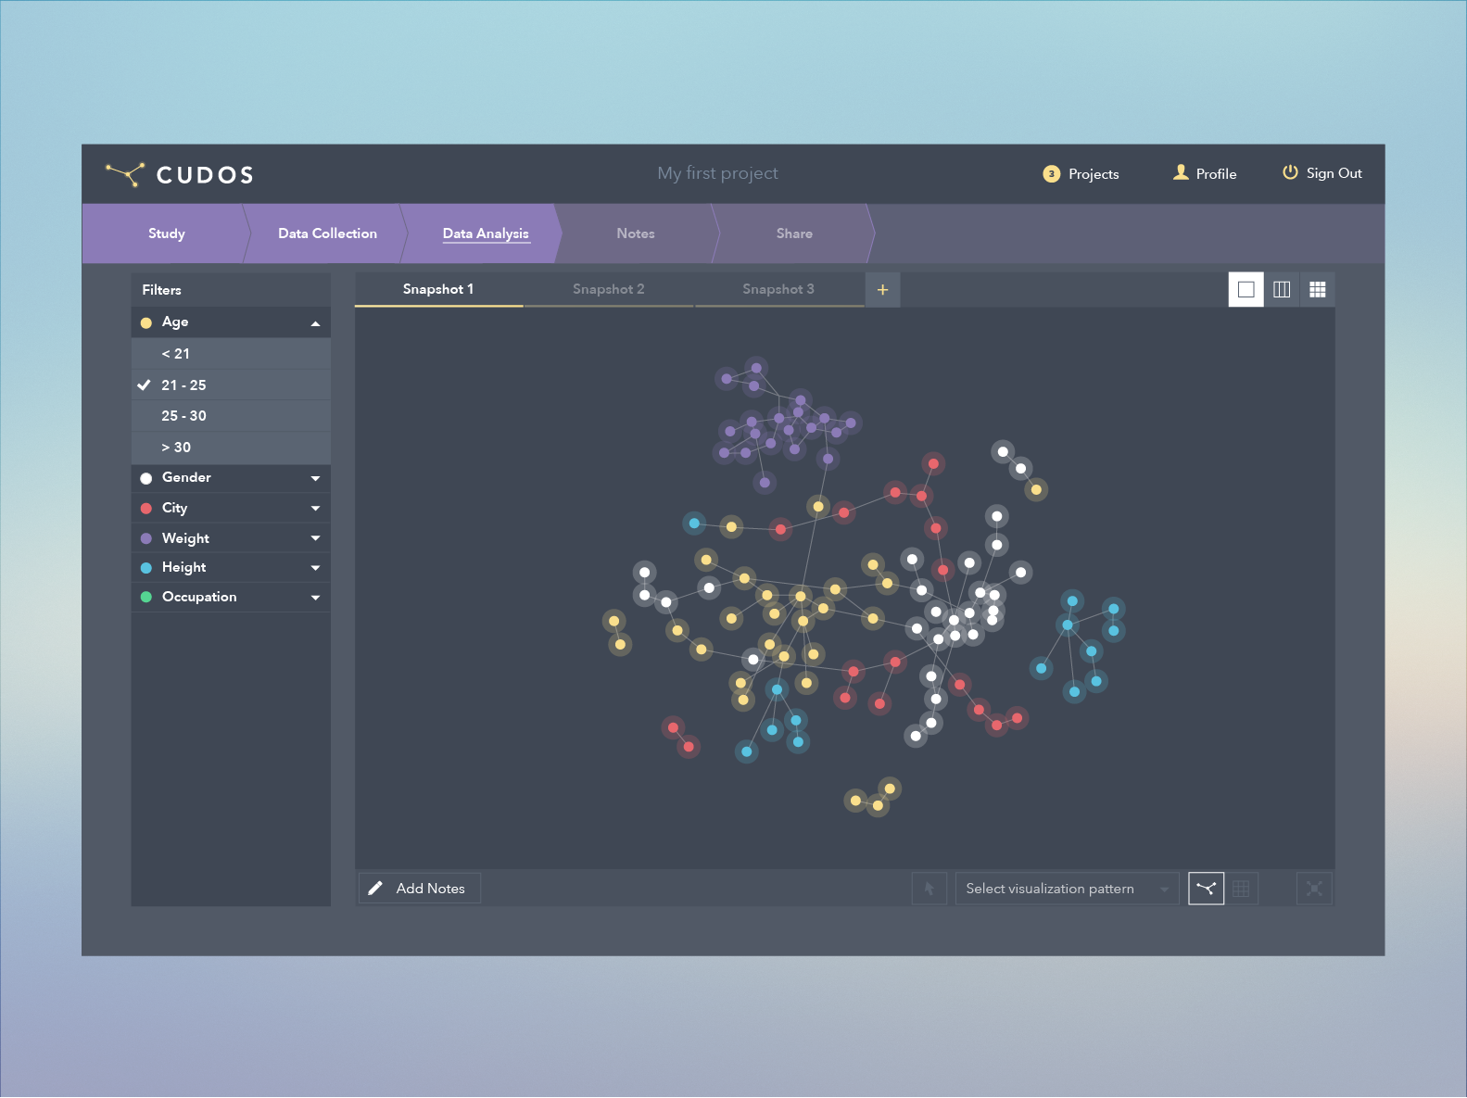The image size is (1467, 1098).
Task: Click the Occupation filter label
Action: (x=199, y=597)
